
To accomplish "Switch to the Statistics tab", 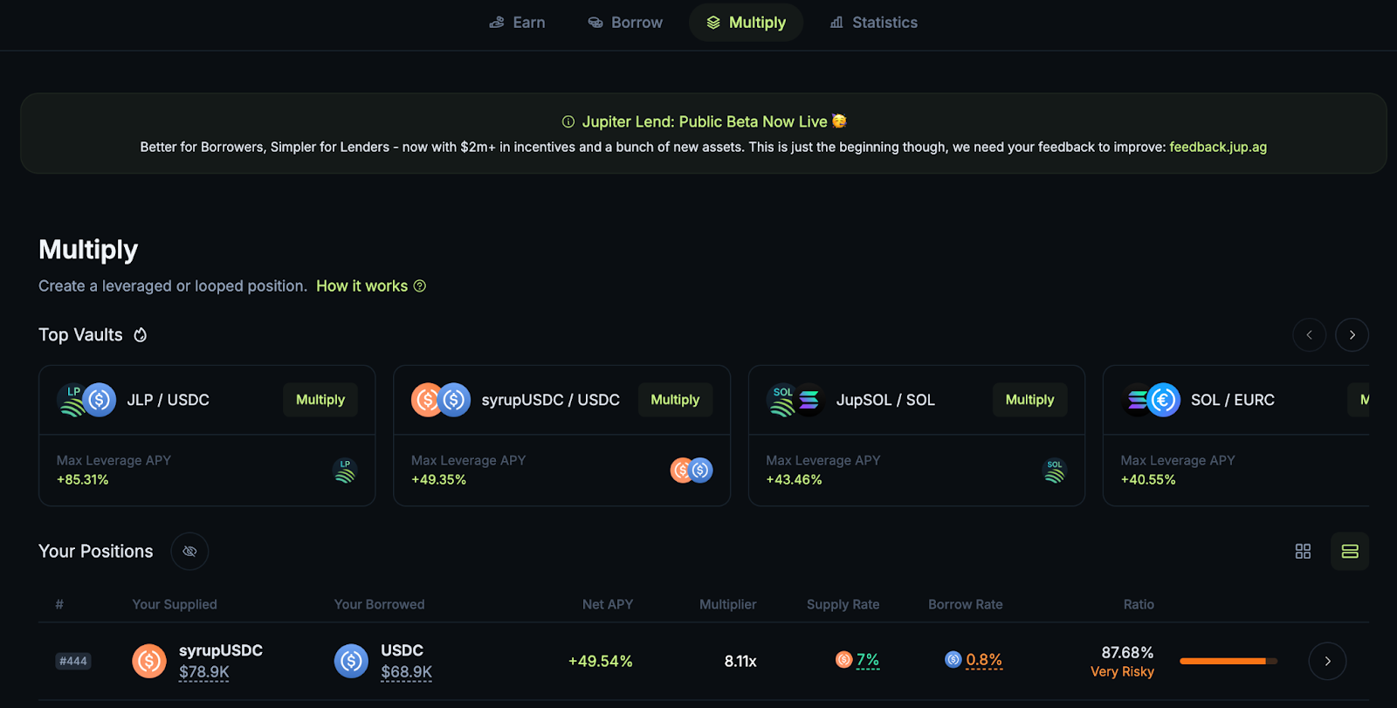I will [873, 23].
